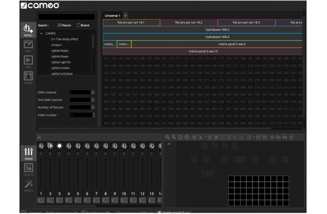
Task: Click channel 3's white circle icon
Action: click(x=59, y=145)
